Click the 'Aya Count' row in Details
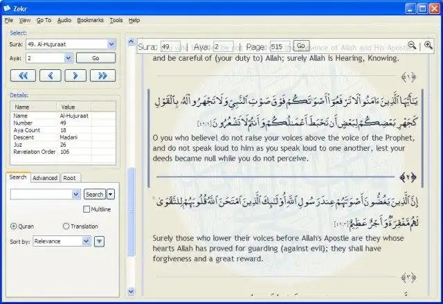Viewport: 443px width, 304px height. [x=63, y=130]
